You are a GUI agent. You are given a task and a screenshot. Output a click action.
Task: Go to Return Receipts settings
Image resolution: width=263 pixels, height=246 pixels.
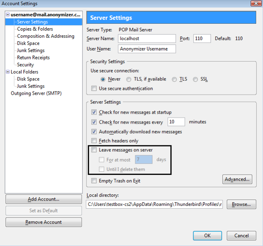pos(33,57)
